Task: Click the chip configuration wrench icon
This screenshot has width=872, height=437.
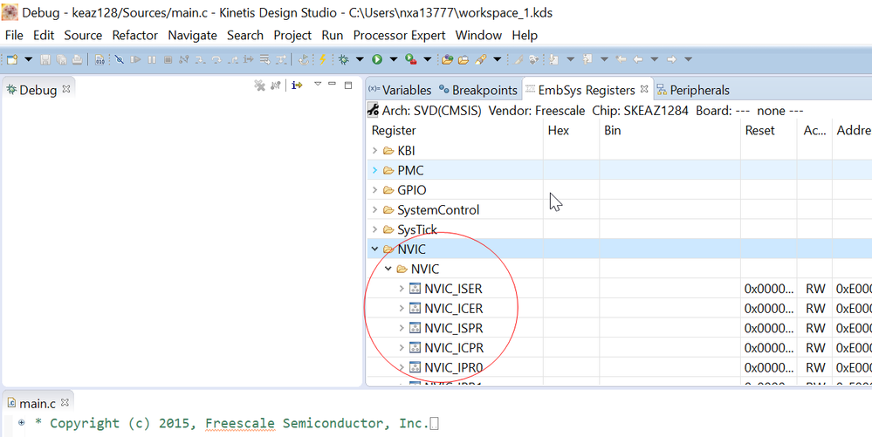Action: click(374, 110)
